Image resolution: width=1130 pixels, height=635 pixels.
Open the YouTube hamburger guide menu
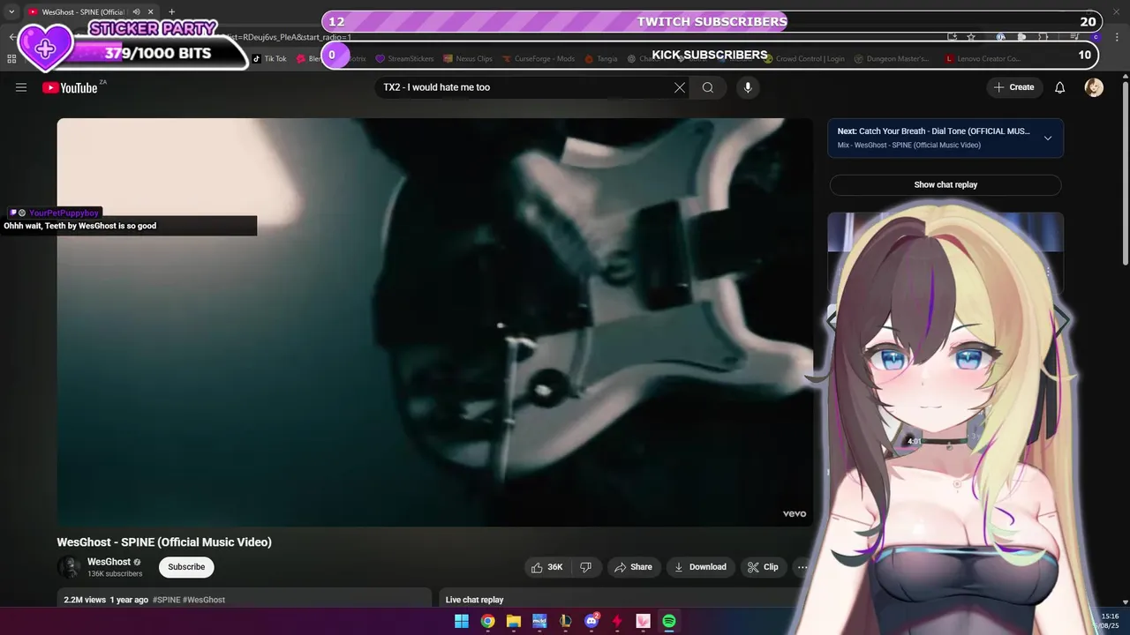pos(21,87)
